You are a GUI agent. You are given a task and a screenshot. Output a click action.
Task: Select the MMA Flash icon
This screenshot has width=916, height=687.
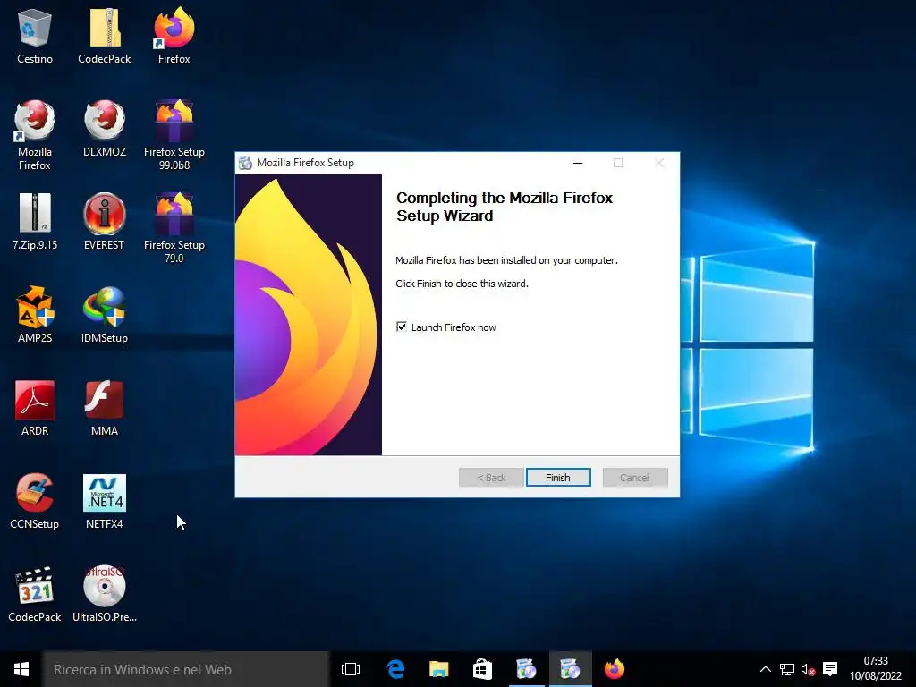[105, 408]
